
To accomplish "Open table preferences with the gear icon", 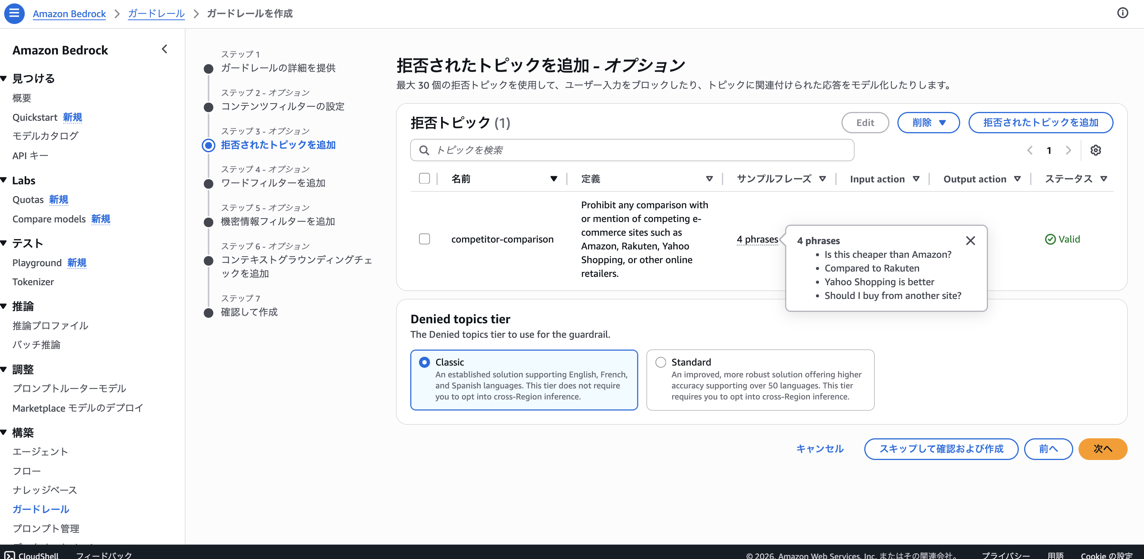I will coord(1096,150).
